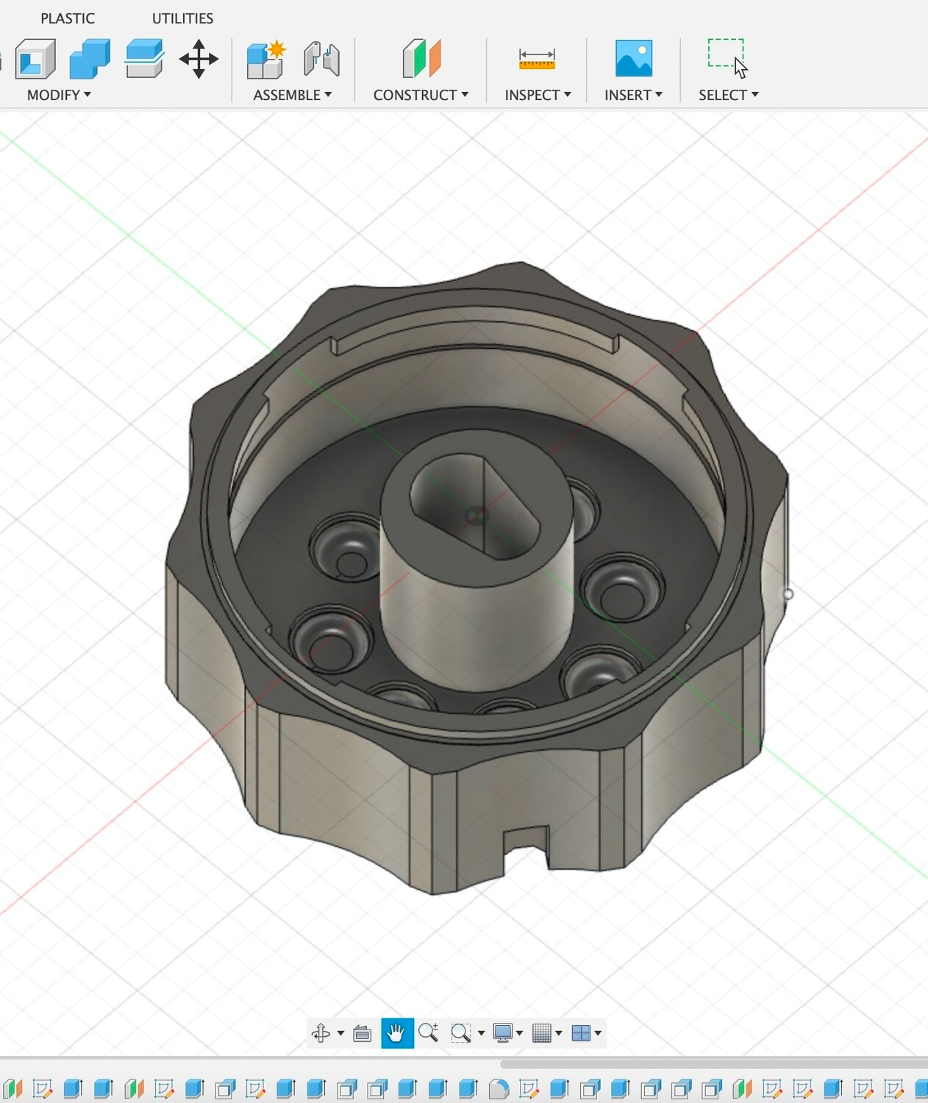Select the Fillet feature in the timeline

pos(499,1088)
